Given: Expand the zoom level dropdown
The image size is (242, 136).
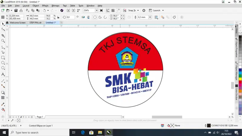Looking at the screenshot, I should (x=96, y=11).
